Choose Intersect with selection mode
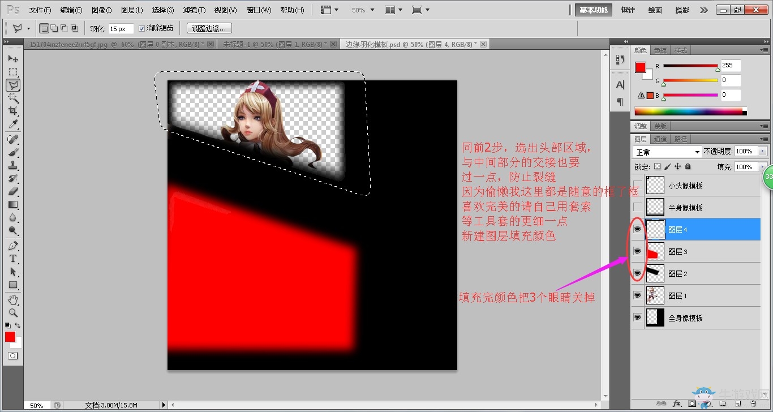 tap(74, 28)
